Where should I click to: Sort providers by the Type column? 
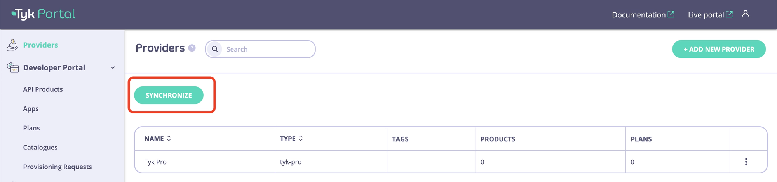pos(301,138)
